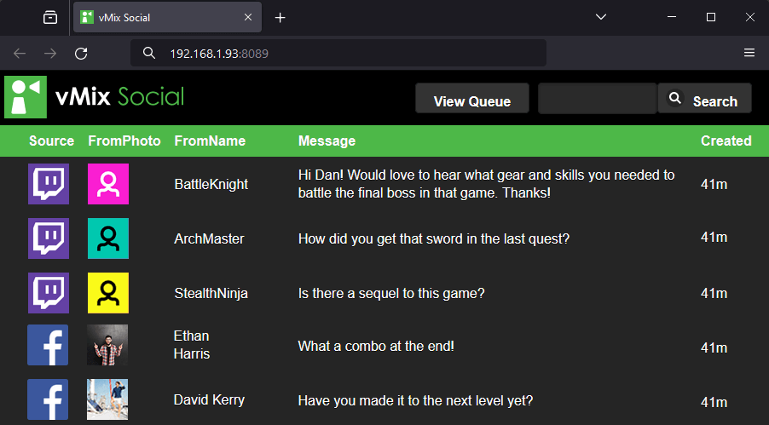This screenshot has width=769, height=425.
Task: Click the vMix Social logo icon
Action: [x=26, y=97]
